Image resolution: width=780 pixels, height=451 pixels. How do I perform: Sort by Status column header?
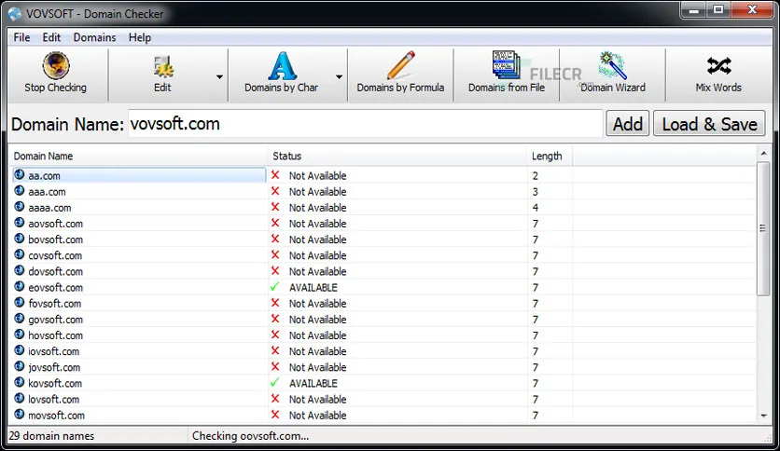[x=397, y=156]
